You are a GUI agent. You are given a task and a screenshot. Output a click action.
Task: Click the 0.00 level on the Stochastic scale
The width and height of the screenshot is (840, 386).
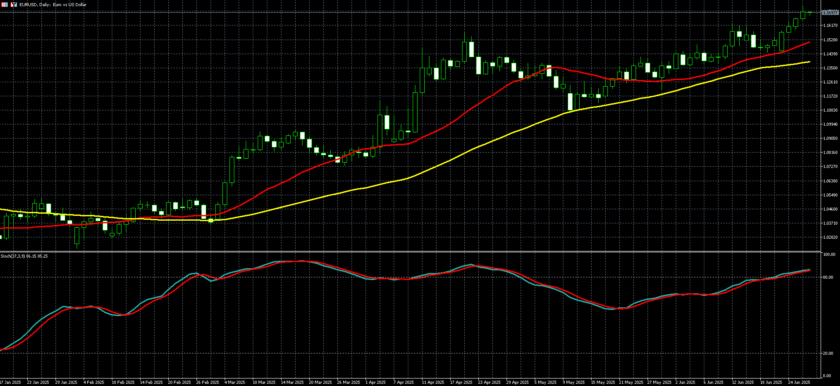[827, 376]
